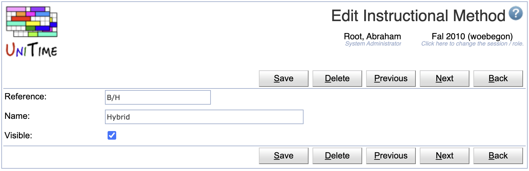The height and width of the screenshot is (171, 529).
Task: Open the blue help question mark icon
Action: (516, 14)
